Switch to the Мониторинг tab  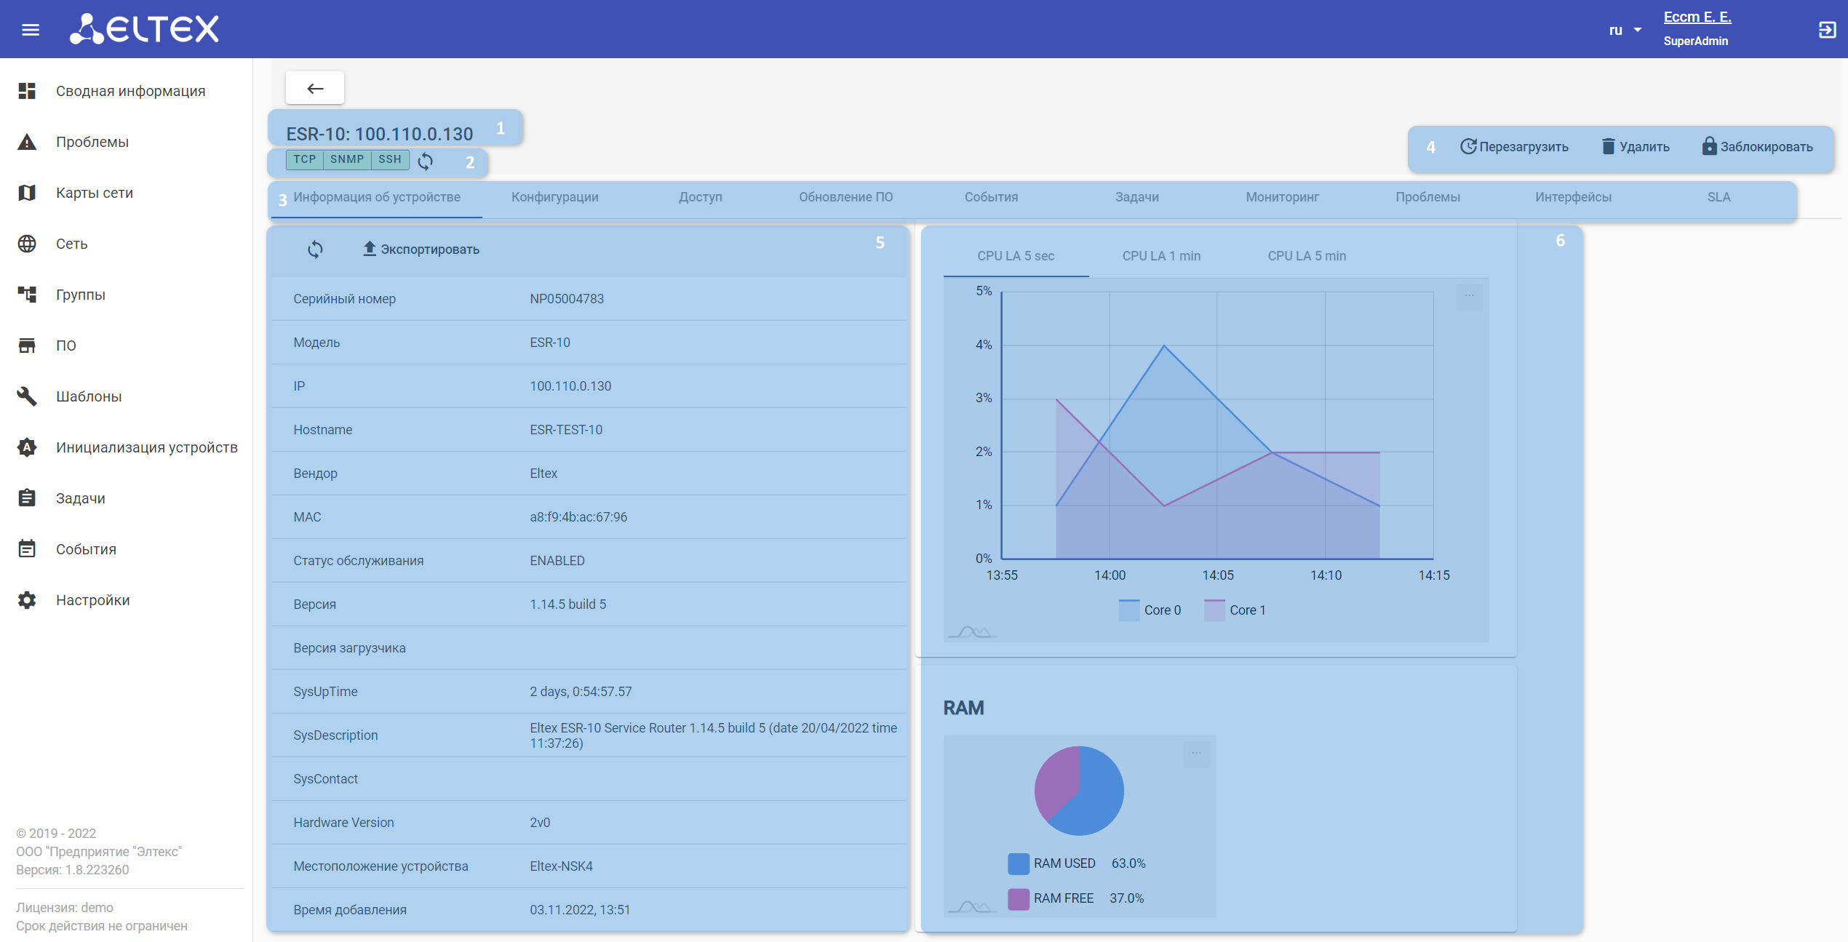1282,197
